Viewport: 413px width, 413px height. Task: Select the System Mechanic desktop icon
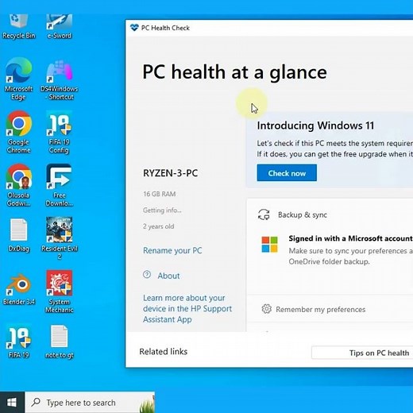pos(59,291)
